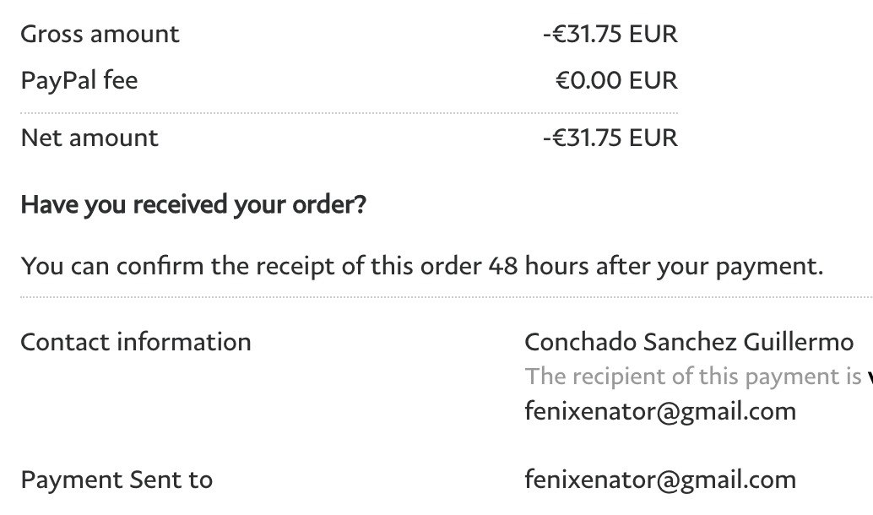Select the net amount value -€31.75 EUR

[610, 138]
